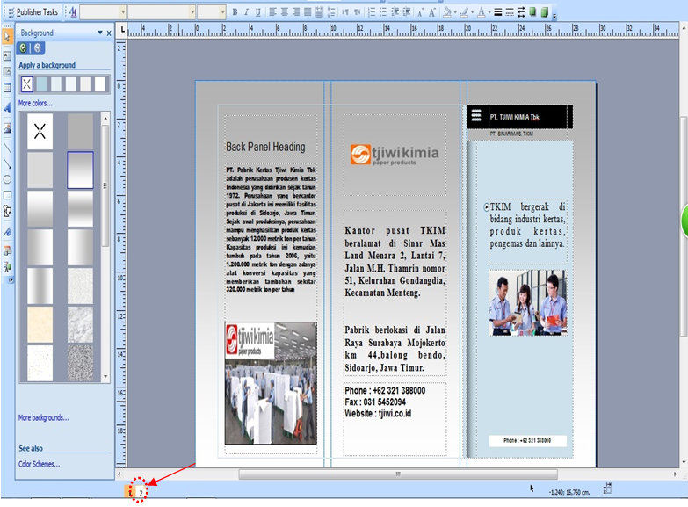
Task: Open the Font Color dropdown arrow
Action: click(x=489, y=12)
